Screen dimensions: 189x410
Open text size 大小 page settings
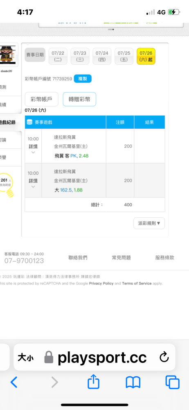click(26, 358)
